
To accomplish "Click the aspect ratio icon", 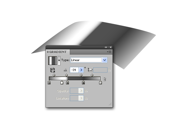I will tap(90, 70).
